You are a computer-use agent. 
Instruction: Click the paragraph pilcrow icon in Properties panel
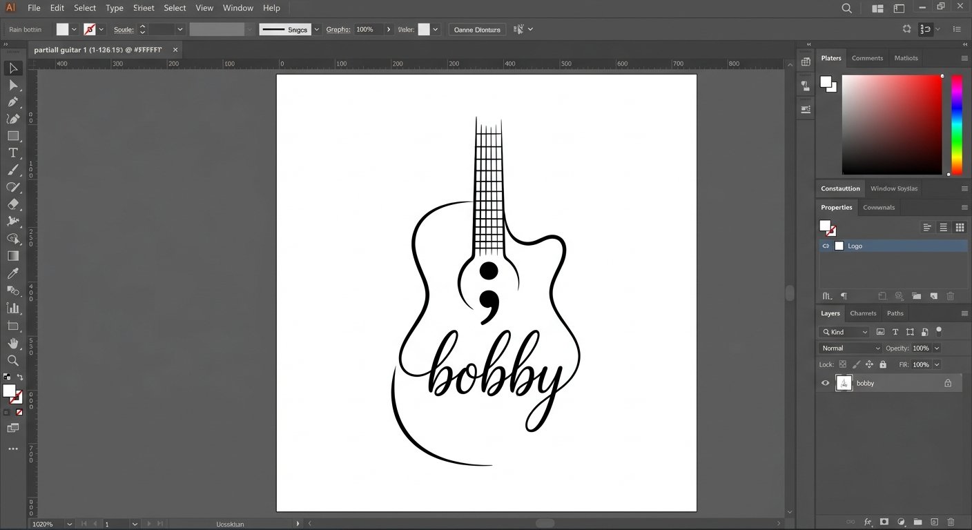point(844,296)
